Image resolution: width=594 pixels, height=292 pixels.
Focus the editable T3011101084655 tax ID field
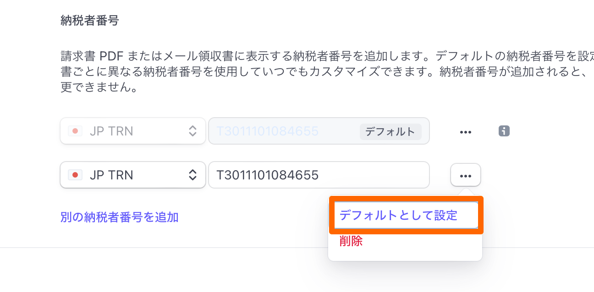tap(318, 175)
